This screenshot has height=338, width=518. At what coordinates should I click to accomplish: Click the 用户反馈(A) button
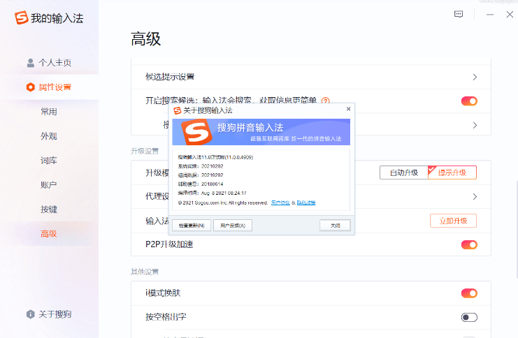233,226
